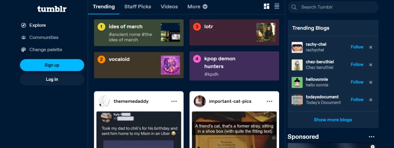The width and height of the screenshot is (394, 148).
Task: Click the number 3 trending badge
Action: coord(197,27)
